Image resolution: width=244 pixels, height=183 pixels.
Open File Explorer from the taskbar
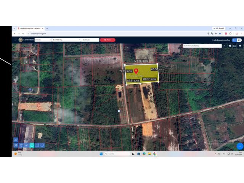tap(149, 154)
